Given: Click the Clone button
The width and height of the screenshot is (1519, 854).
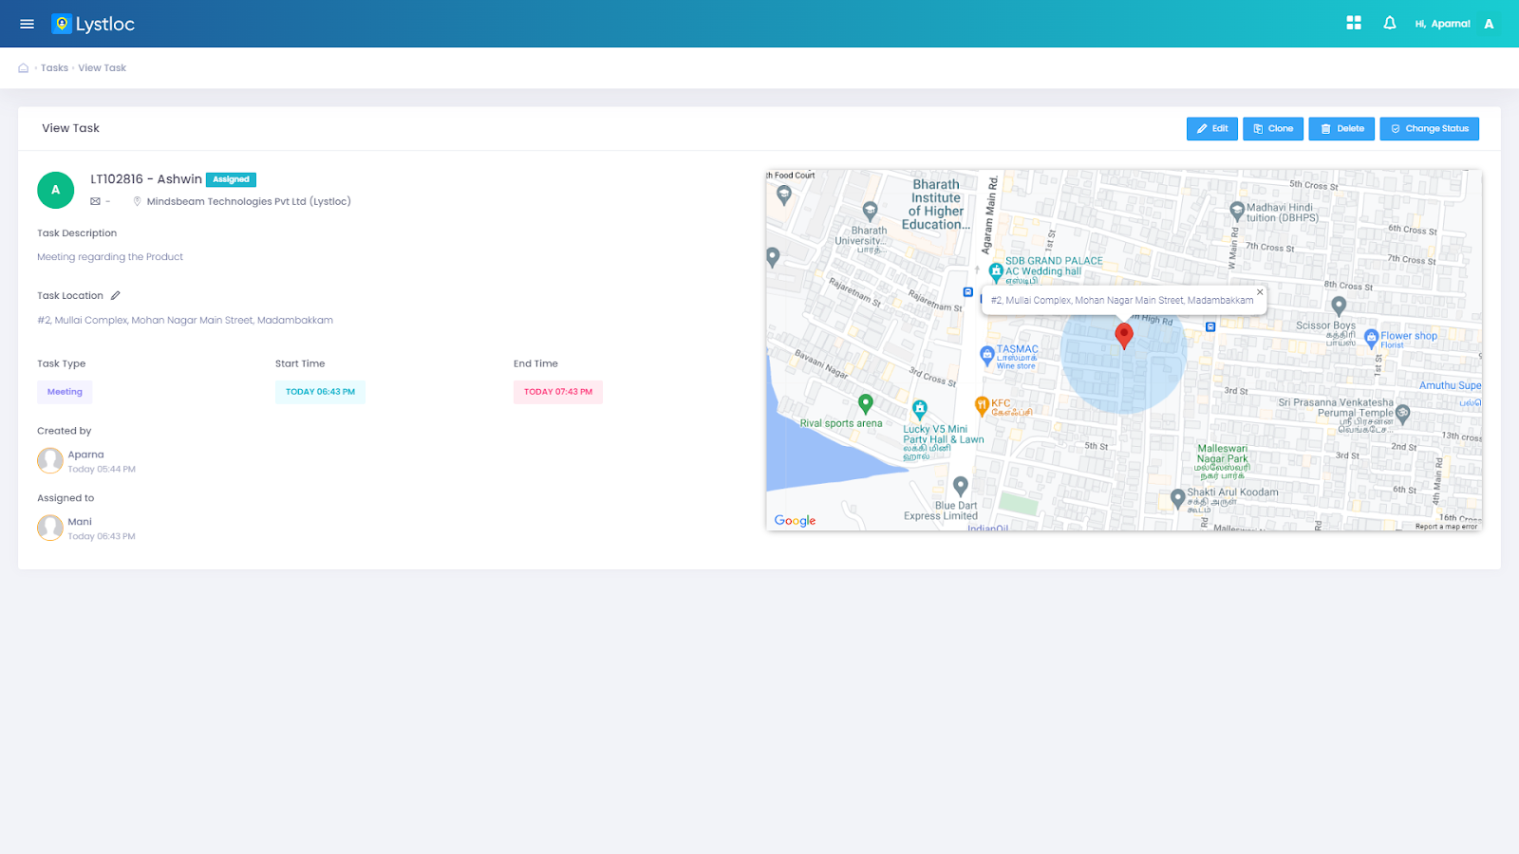Looking at the screenshot, I should coord(1273,129).
